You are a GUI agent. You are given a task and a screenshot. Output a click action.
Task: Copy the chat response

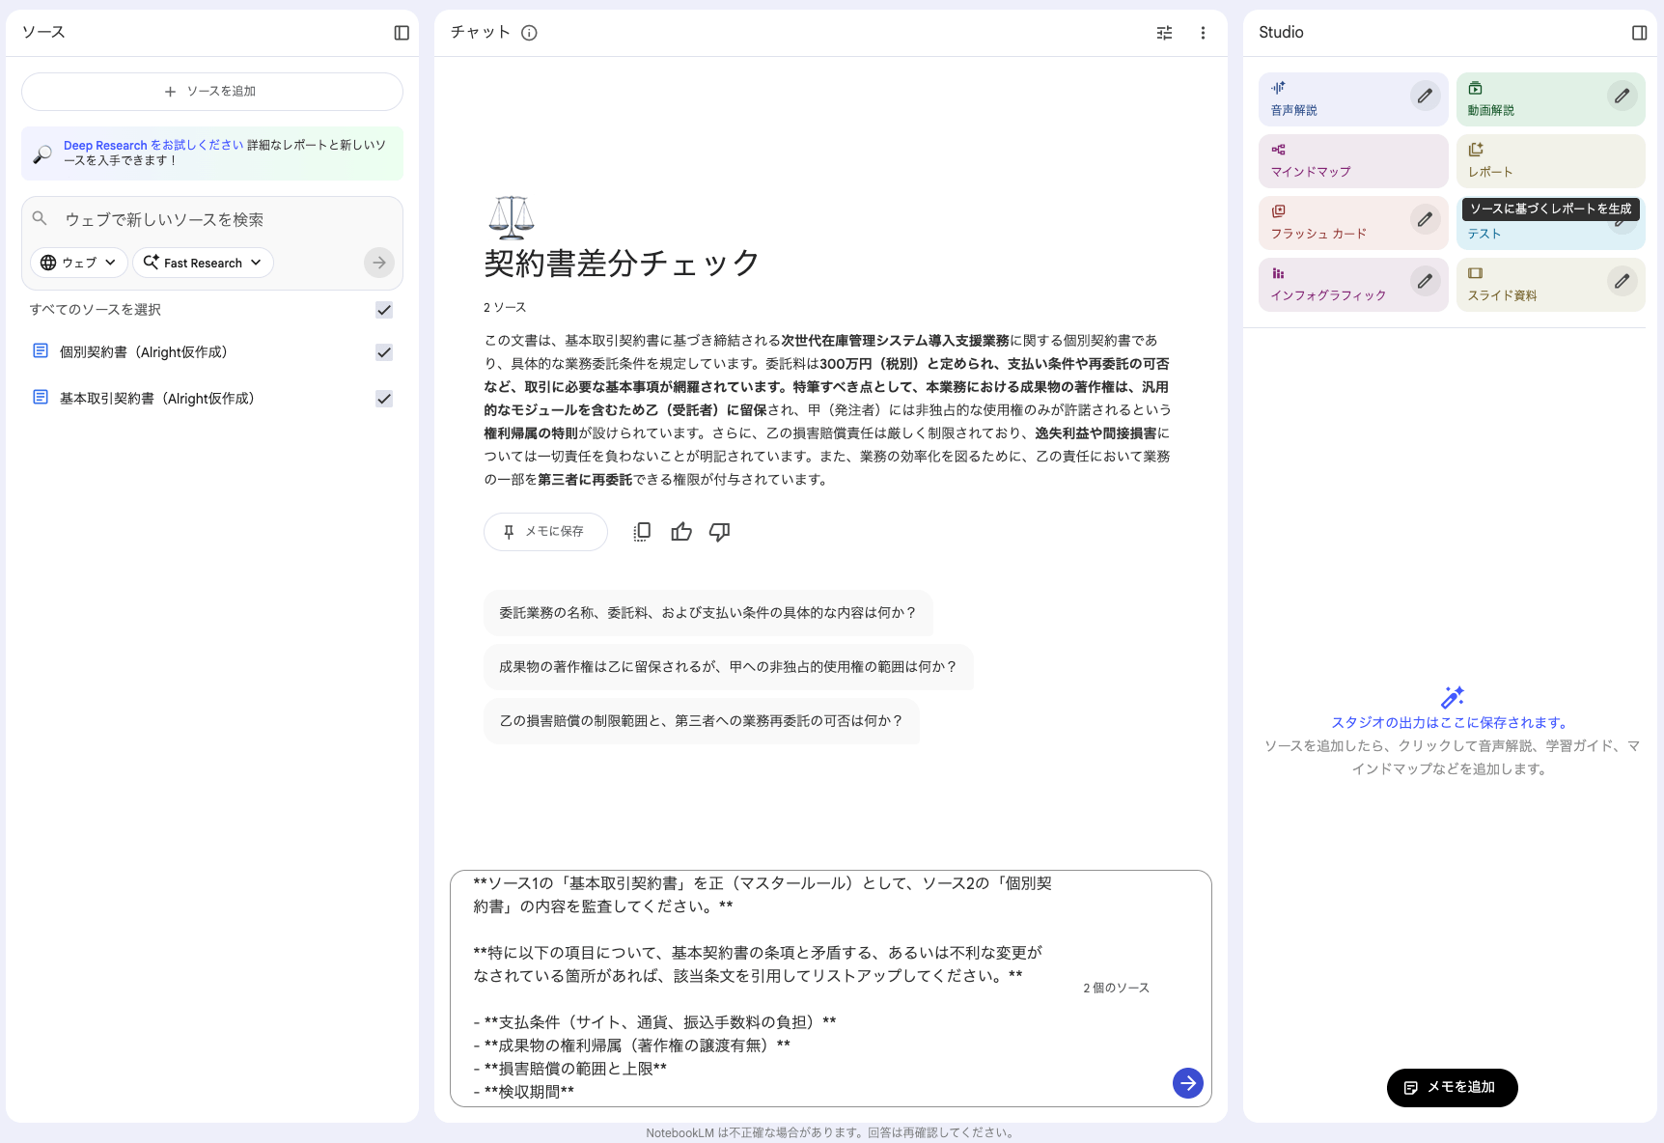tap(641, 531)
